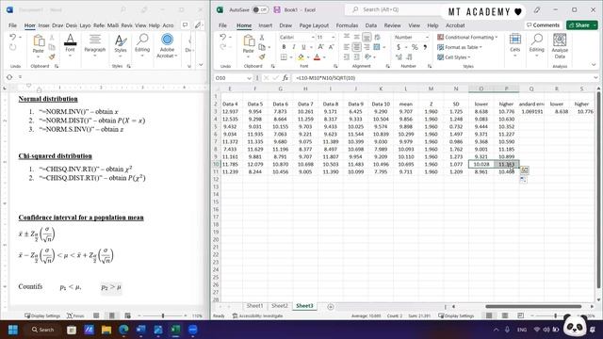Click Increase Decimal icon in Excel
The height and width of the screenshot is (339, 603).
[399, 56]
